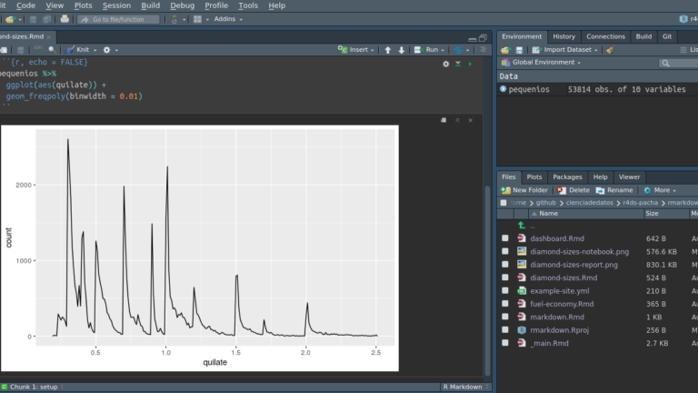Expand the pequenios data object
Viewport: 698px width, 393px height.
point(503,89)
